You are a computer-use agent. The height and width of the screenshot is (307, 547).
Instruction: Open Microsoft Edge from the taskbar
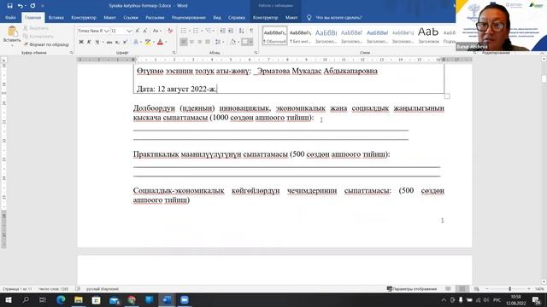point(61,300)
